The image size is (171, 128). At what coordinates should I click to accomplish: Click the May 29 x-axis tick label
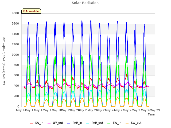tap(155, 110)
